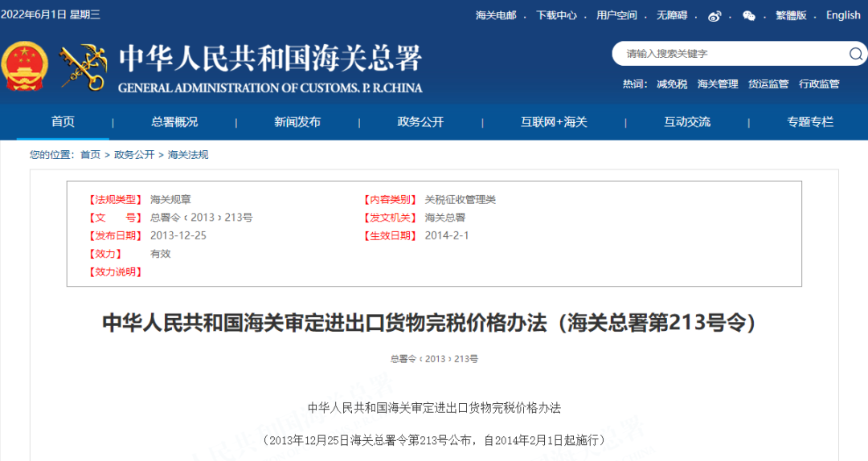The height and width of the screenshot is (461, 868).
Task: Select hot word 减免税
Action: pyautogui.click(x=671, y=84)
